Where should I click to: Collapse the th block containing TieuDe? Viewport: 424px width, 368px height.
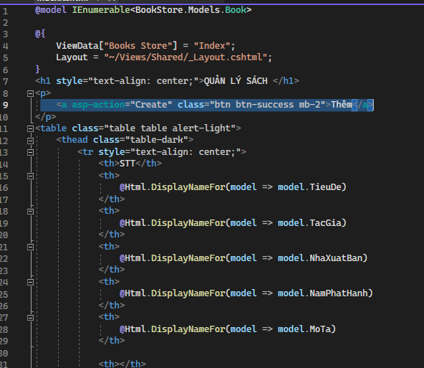[30, 176]
